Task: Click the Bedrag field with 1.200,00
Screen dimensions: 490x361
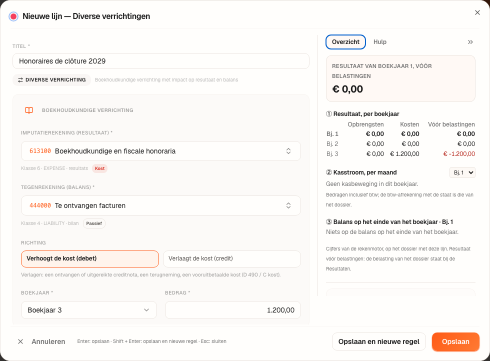Action: point(233,310)
